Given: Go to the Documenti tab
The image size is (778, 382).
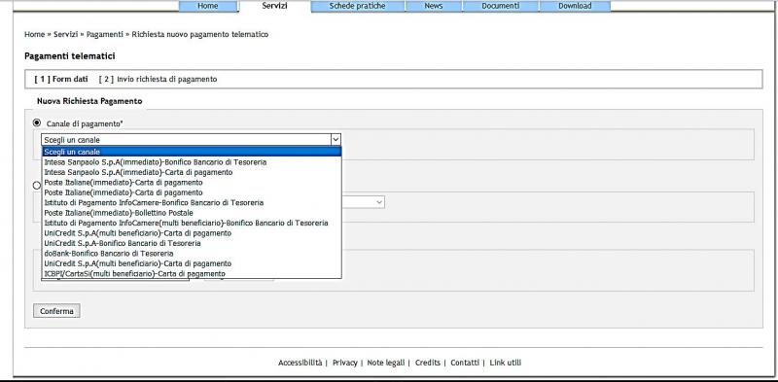Looking at the screenshot, I should [500, 6].
